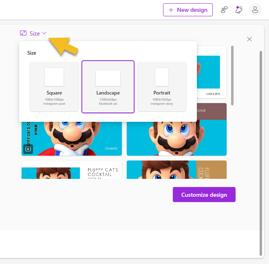Open the account profile avatar icon
Viewport: 269px width, 264px height.
tap(255, 10)
